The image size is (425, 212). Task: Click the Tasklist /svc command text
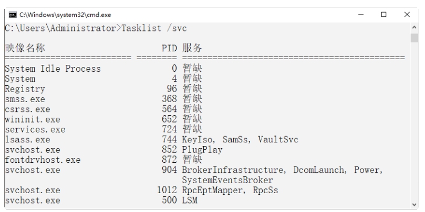click(x=156, y=27)
